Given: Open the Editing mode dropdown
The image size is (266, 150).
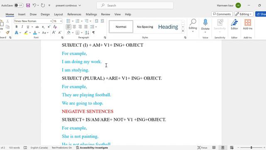Looking at the screenshot, I should 244,14.
